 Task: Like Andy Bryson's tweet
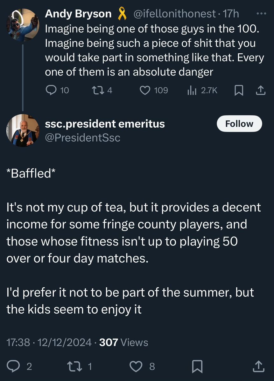(145, 91)
